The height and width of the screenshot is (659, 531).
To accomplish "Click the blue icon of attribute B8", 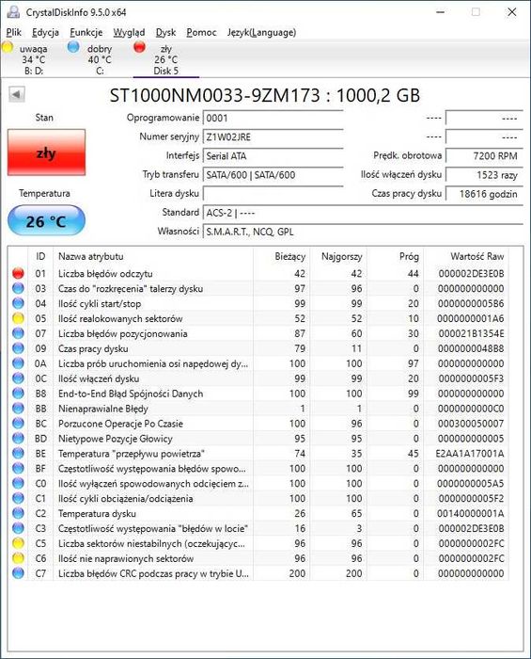I will pyautogui.click(x=18, y=393).
